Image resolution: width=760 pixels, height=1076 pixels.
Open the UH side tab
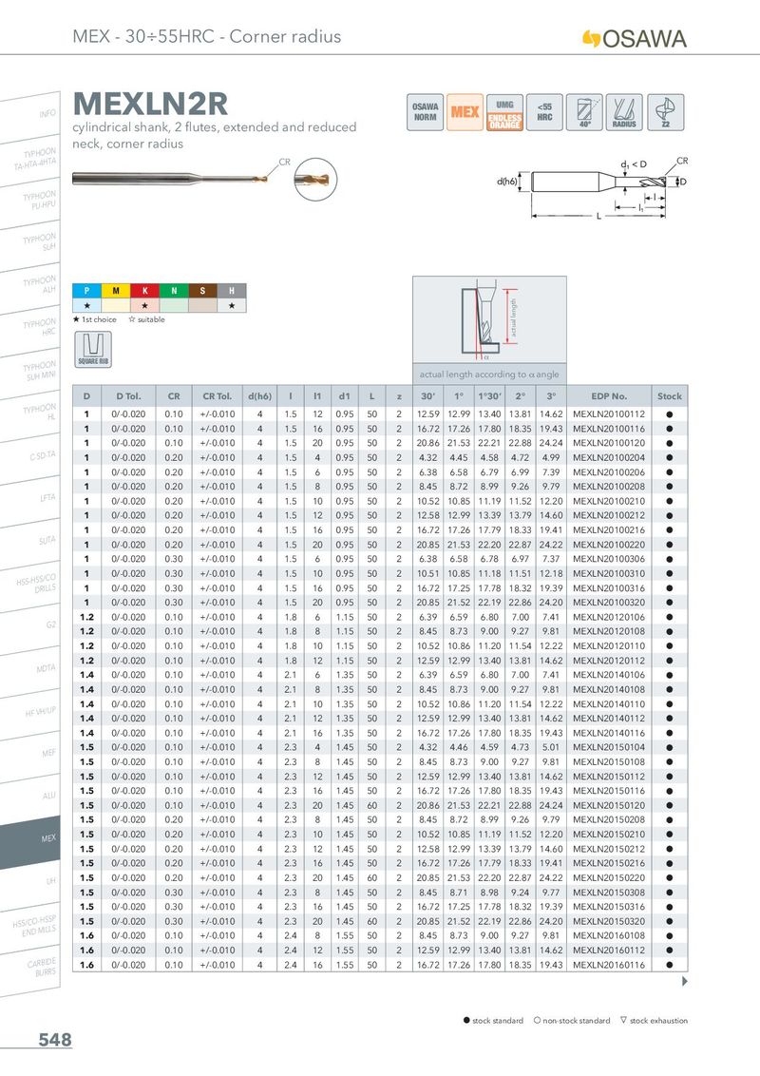click(30, 884)
